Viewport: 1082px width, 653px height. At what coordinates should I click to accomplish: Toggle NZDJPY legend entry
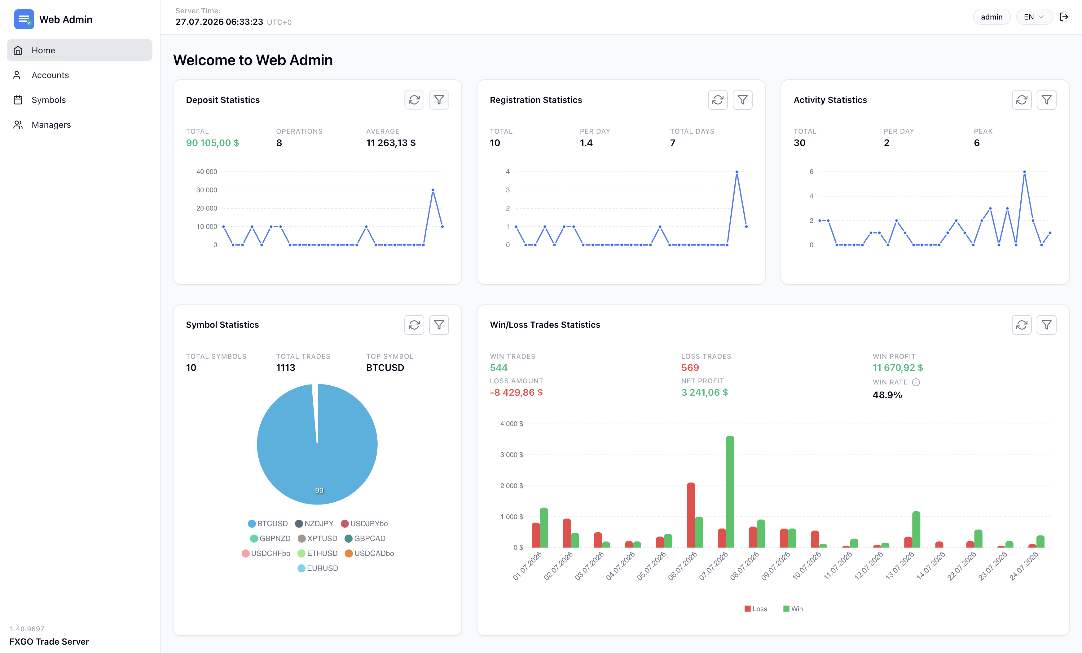[x=314, y=523]
